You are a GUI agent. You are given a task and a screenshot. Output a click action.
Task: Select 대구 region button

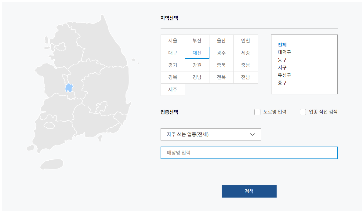[173, 53]
